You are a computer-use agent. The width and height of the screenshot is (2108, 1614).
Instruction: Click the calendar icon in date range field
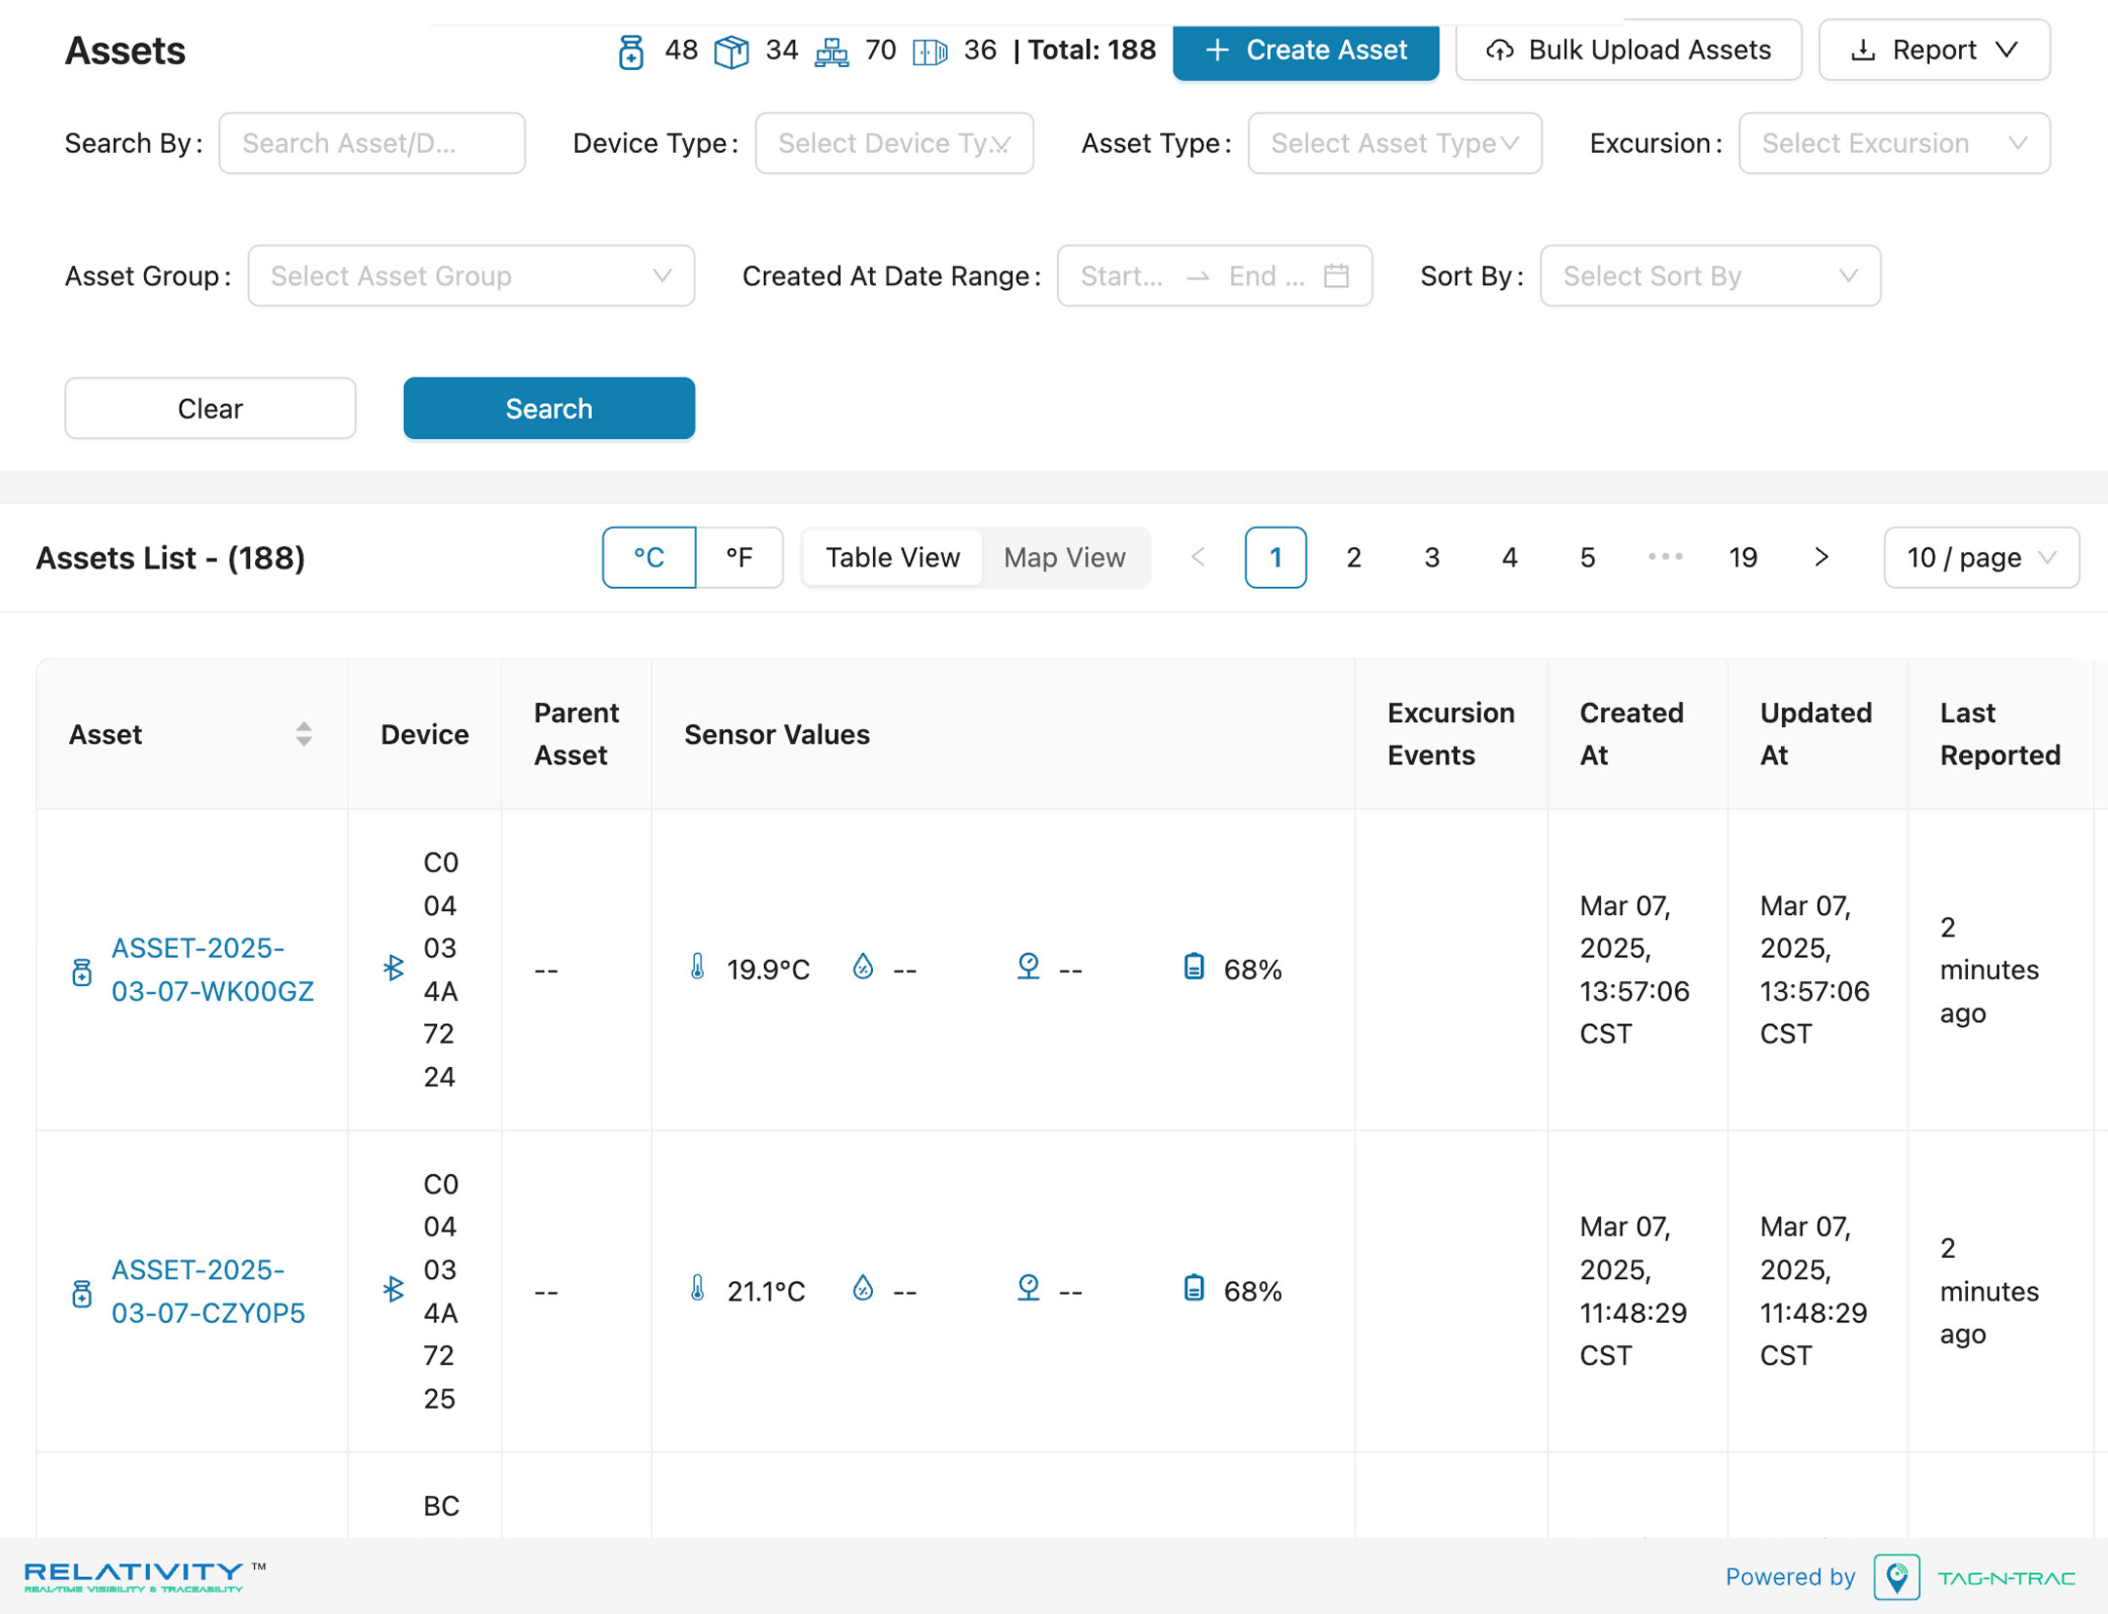pyautogui.click(x=1336, y=275)
